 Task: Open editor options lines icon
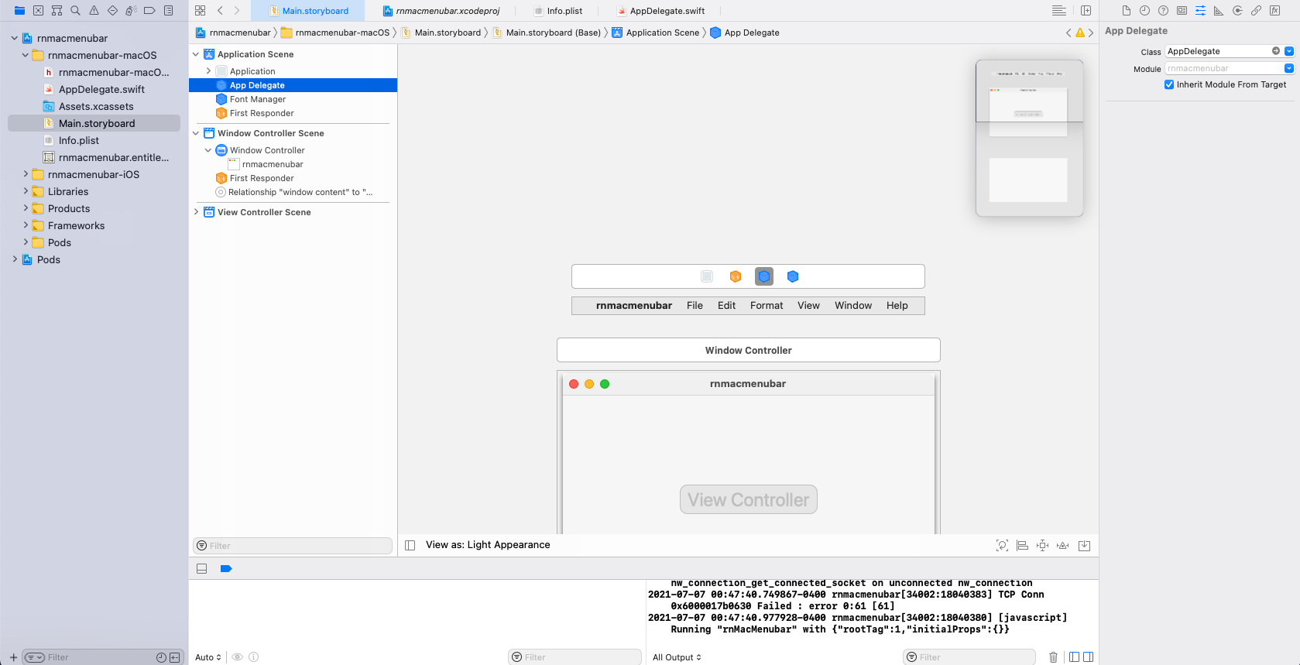[x=1059, y=11]
